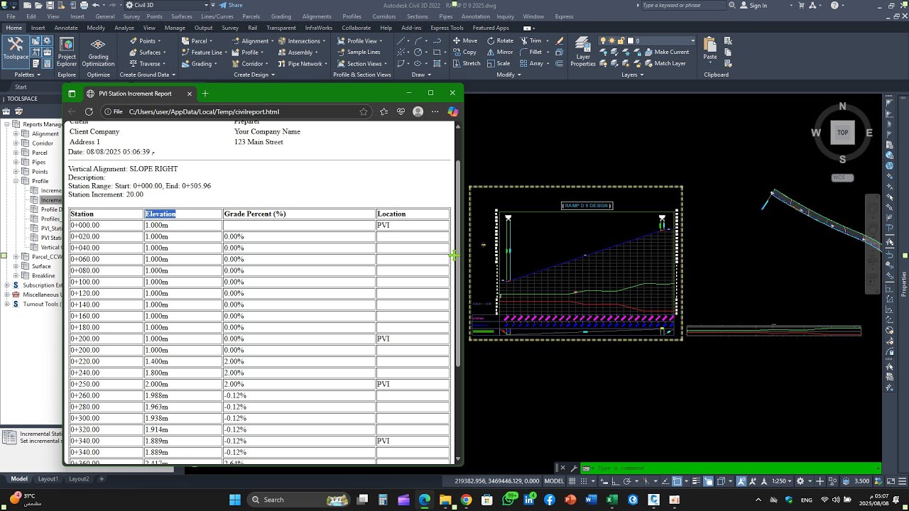
Task: Click the browser address bar with civilreport.html
Action: click(237, 111)
